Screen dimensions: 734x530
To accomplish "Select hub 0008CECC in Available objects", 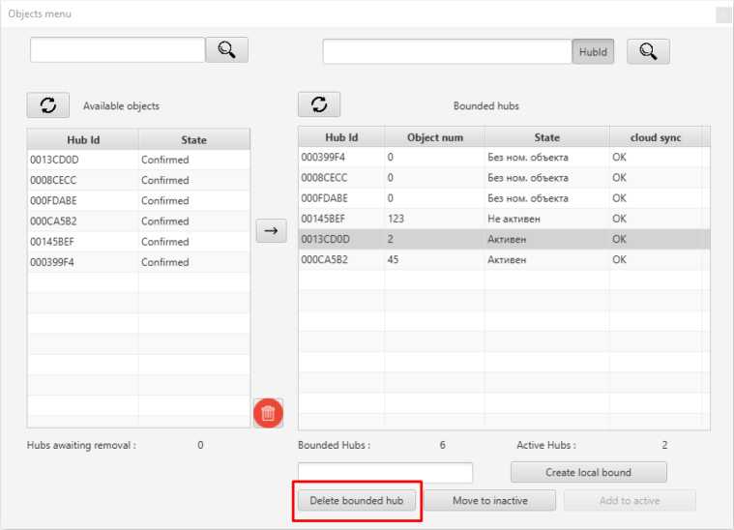I will tap(82, 180).
